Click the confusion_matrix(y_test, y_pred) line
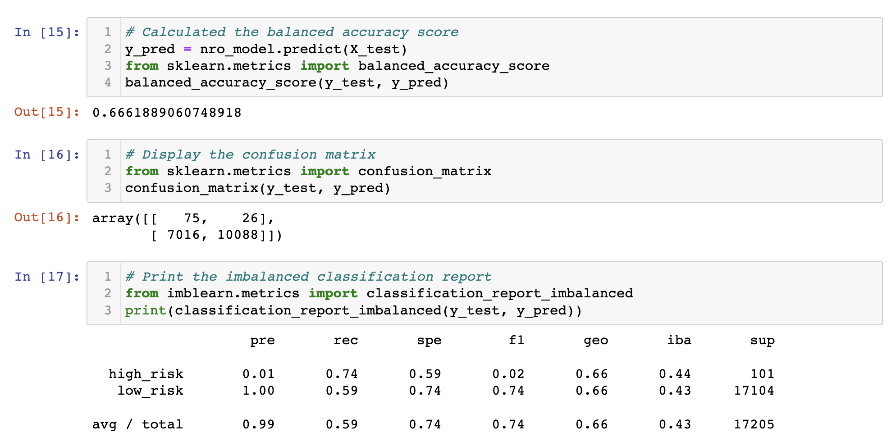Screen dimensions: 896x446 pyautogui.click(x=257, y=188)
